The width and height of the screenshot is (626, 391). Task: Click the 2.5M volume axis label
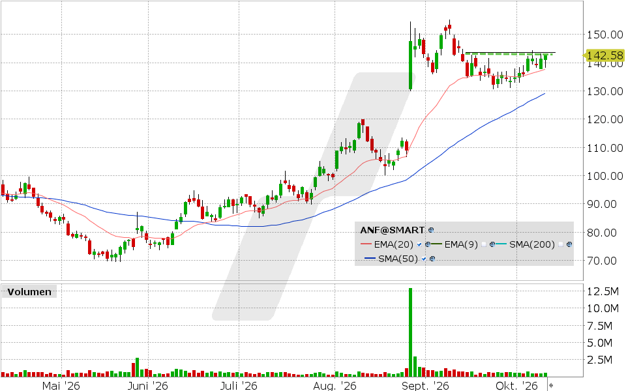(600, 360)
